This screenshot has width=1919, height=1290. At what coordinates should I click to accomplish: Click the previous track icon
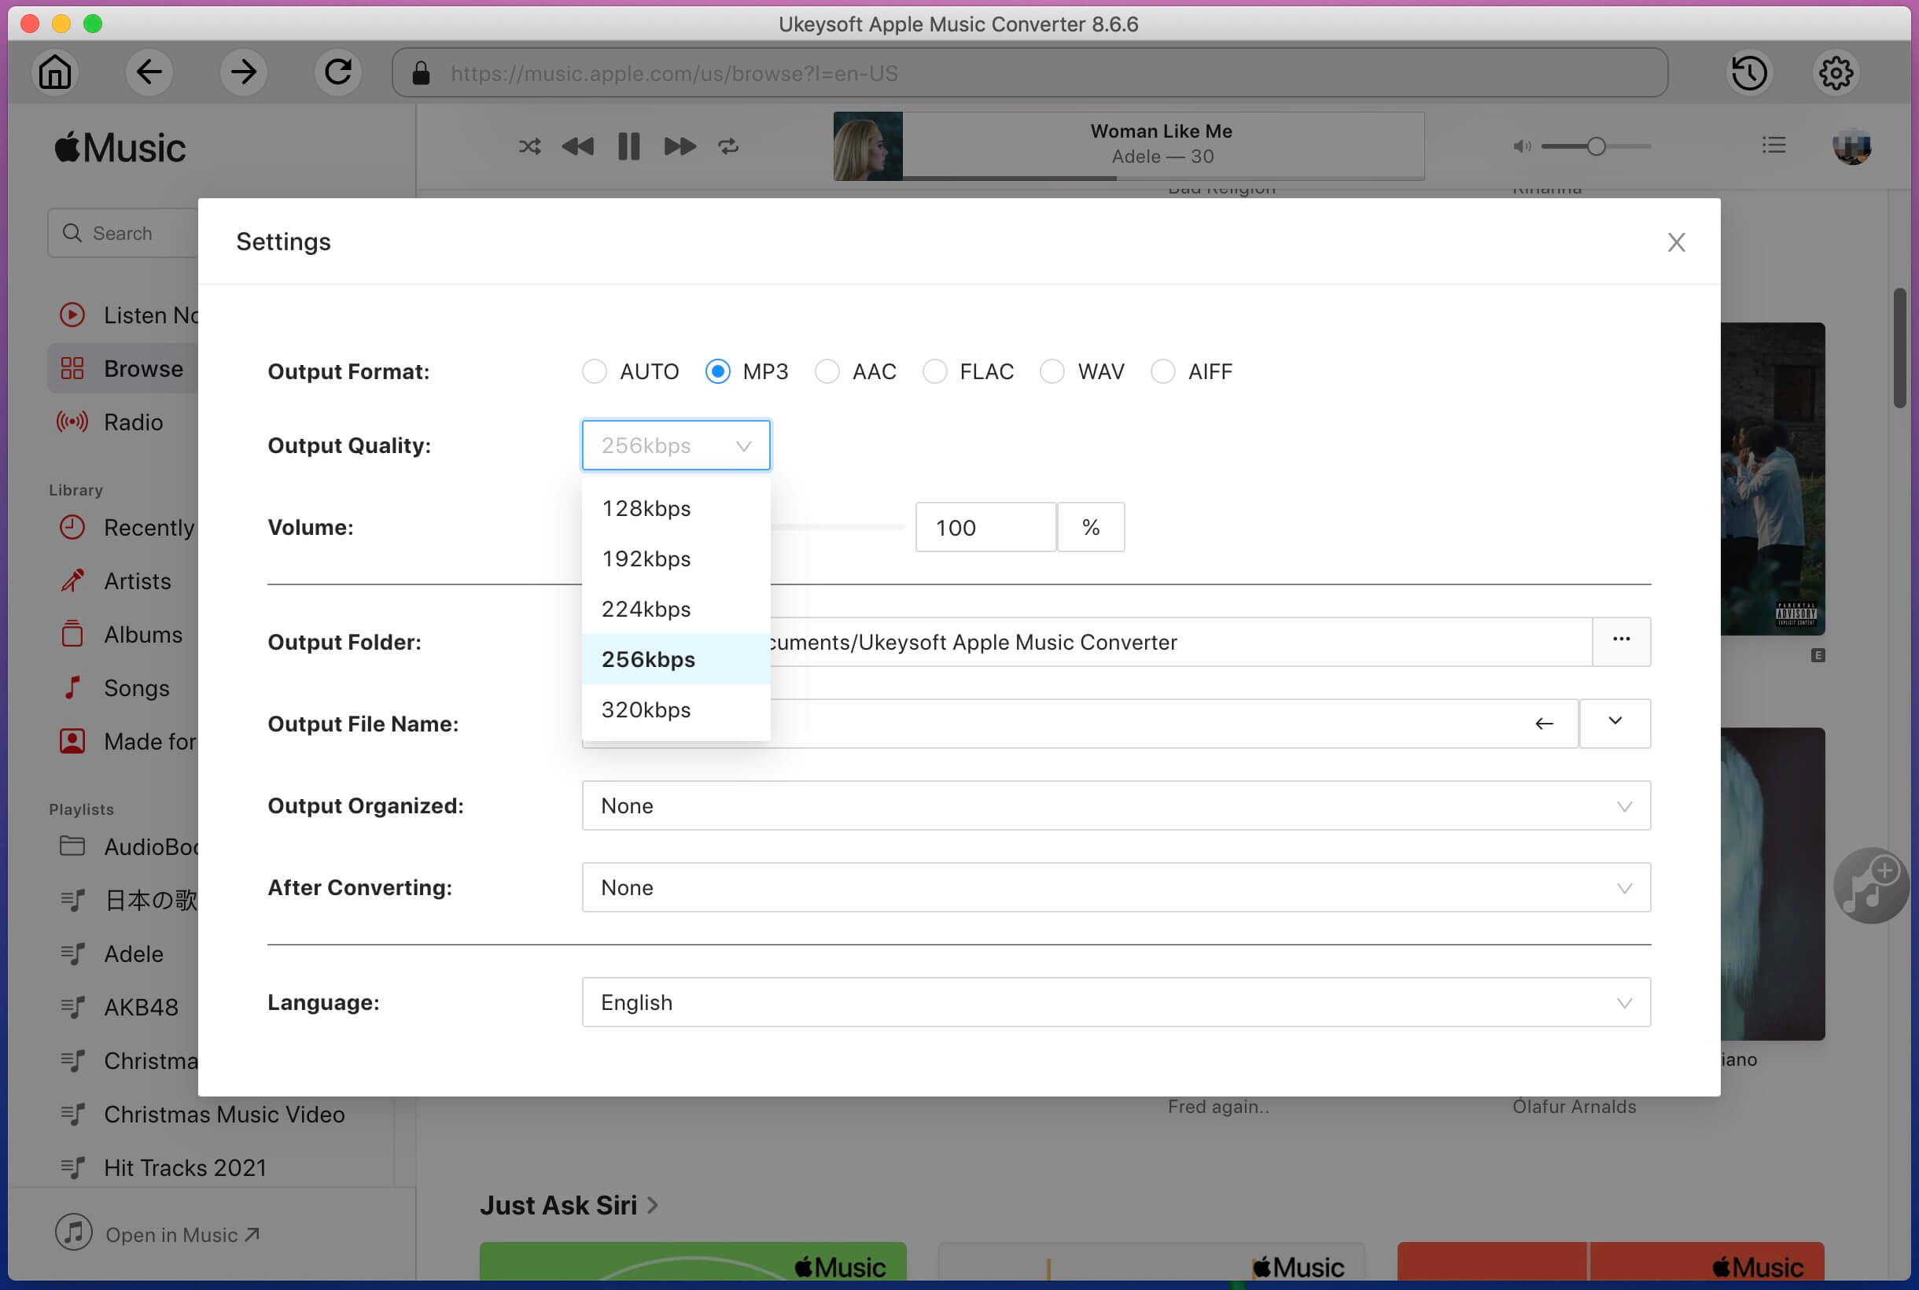tap(577, 144)
